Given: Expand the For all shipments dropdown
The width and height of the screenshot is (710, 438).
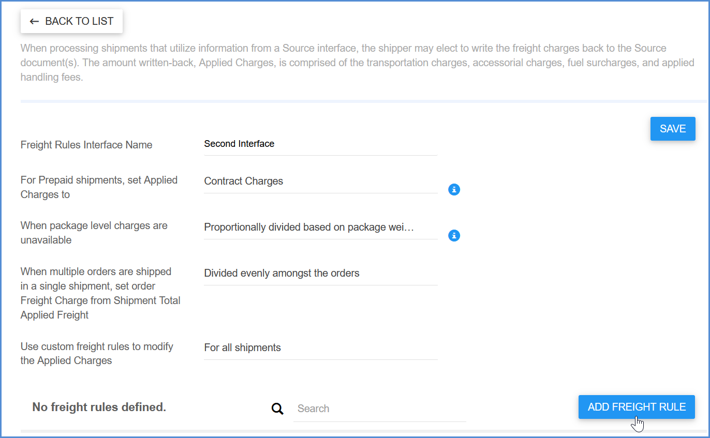Looking at the screenshot, I should [320, 348].
